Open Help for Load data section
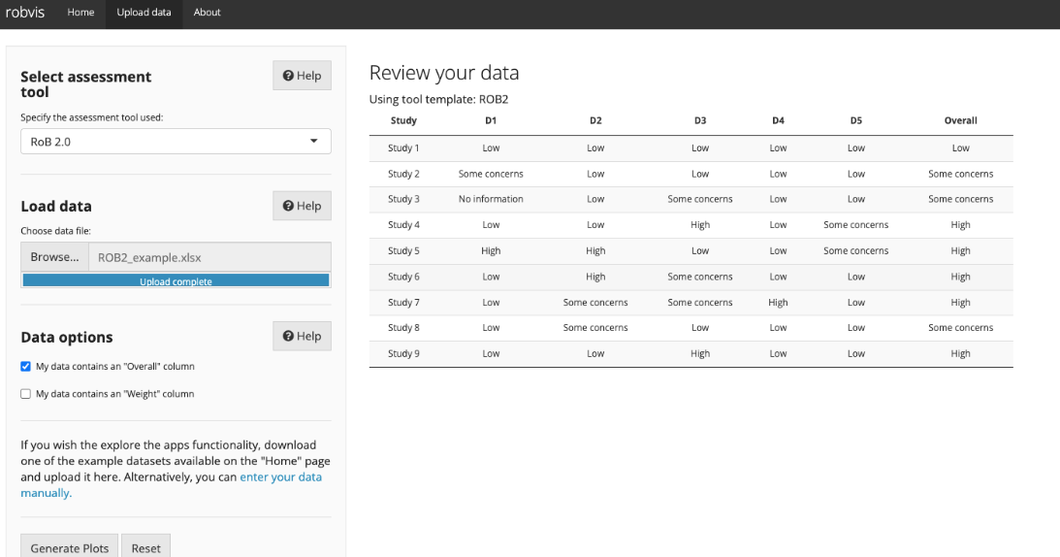The height and width of the screenshot is (557, 1060). click(x=303, y=206)
